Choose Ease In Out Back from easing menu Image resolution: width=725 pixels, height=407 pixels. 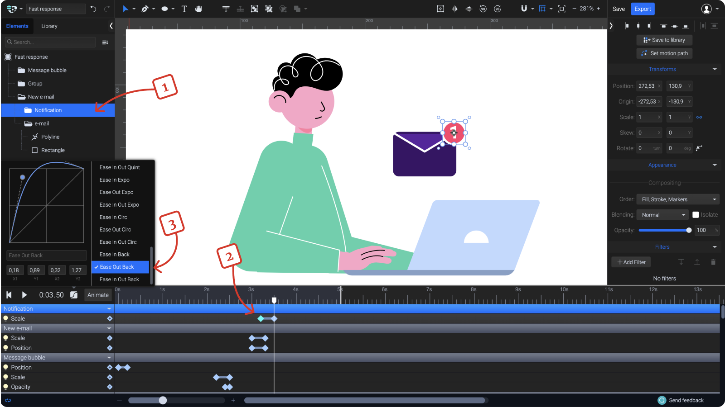(x=119, y=279)
